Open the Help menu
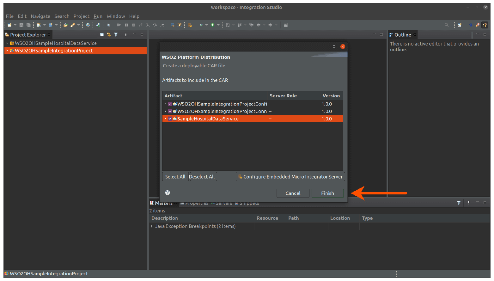This screenshot has height=281, width=494. 134,16
